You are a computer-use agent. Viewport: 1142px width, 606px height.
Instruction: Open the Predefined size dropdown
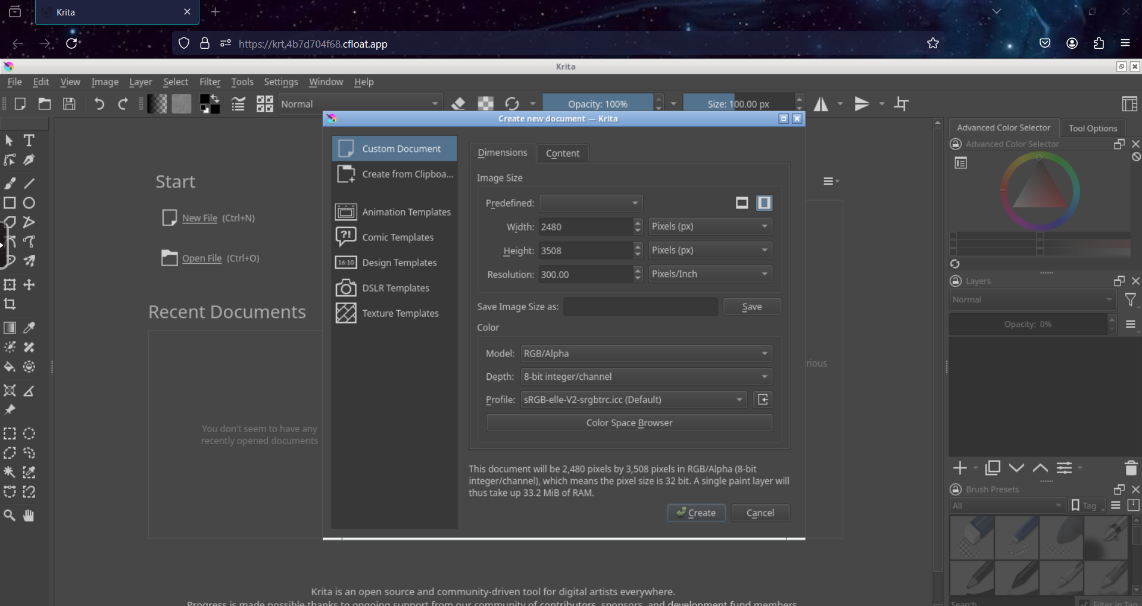click(591, 203)
